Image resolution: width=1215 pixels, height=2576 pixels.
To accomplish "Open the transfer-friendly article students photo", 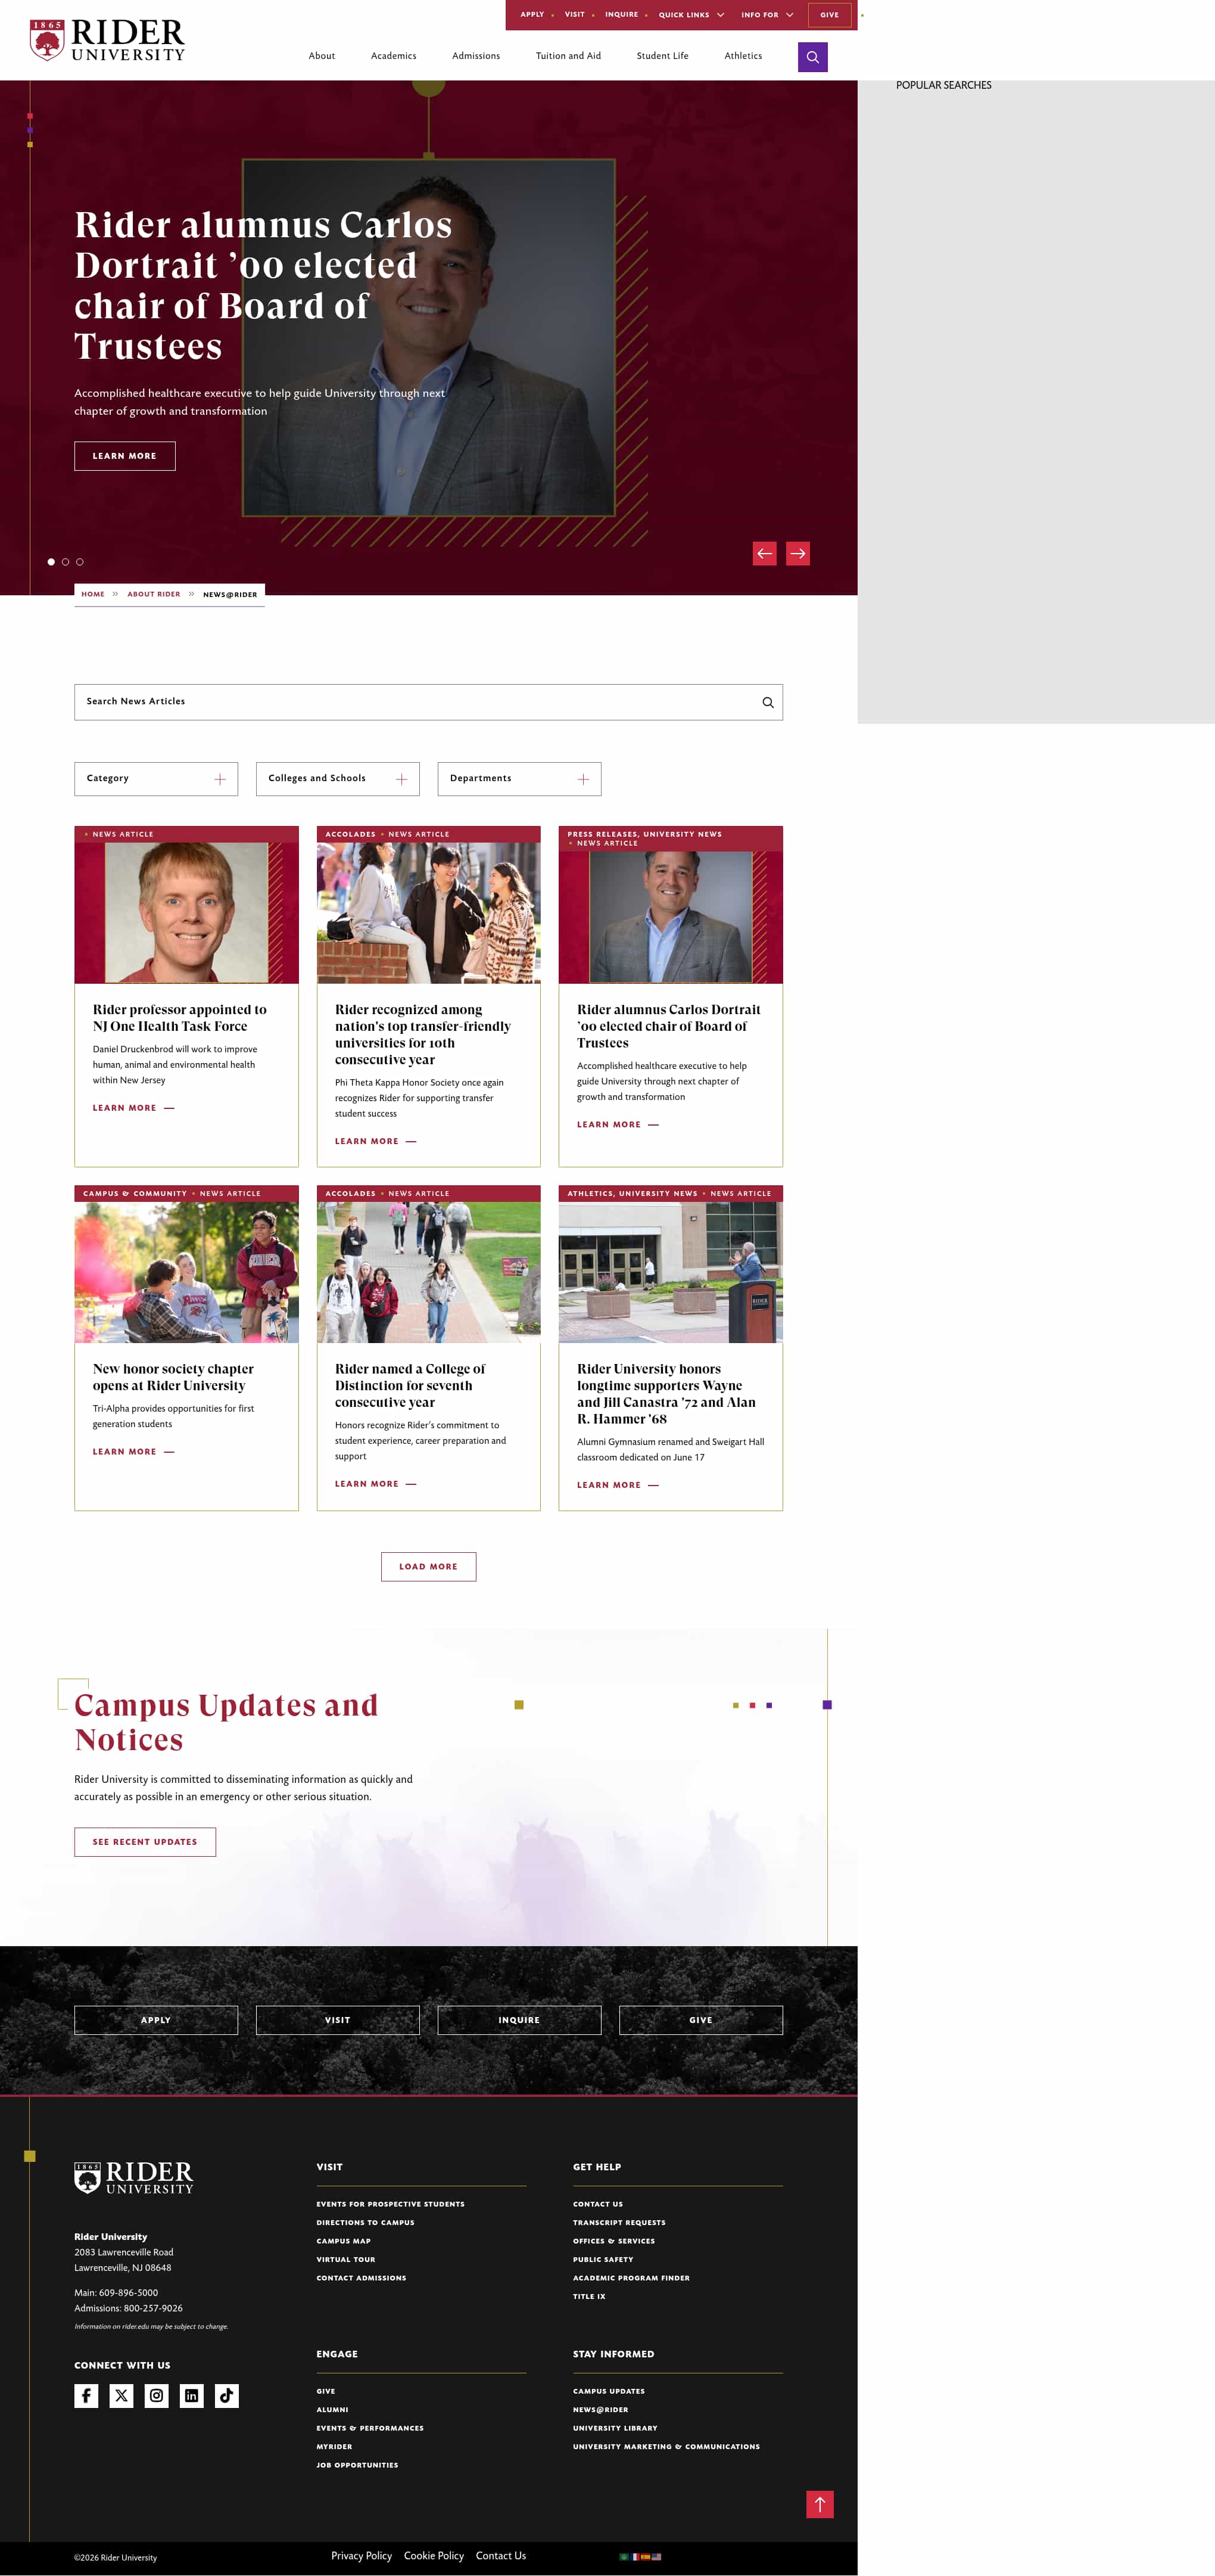I will 429,912.
